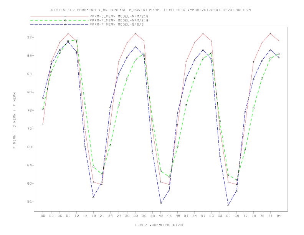Click x-axis forecast hour label 27
The width and height of the screenshot is (304, 235).
(119, 216)
